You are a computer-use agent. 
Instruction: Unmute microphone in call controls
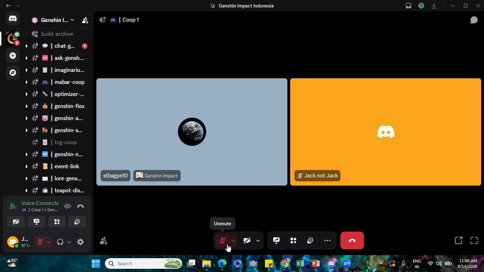[x=222, y=241]
